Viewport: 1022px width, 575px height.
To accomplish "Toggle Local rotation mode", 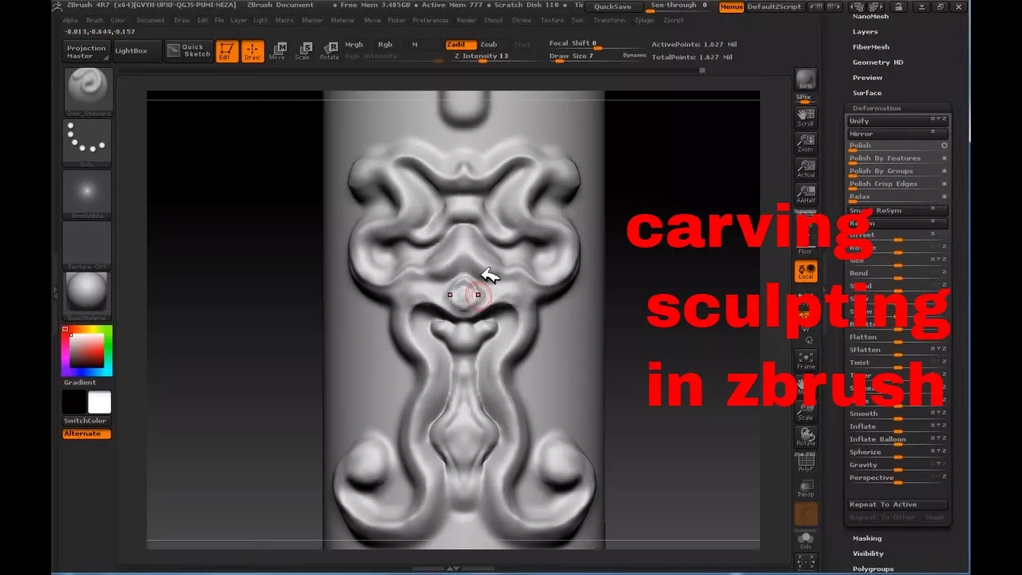I will (x=806, y=272).
